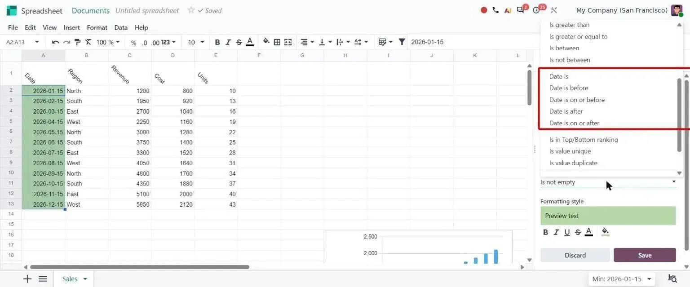Open the Format menu
690x287 pixels.
(97, 27)
